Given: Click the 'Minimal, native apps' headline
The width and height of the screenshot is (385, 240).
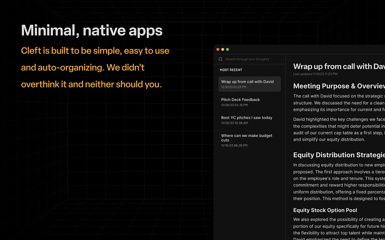Looking at the screenshot, I should pos(92,31).
